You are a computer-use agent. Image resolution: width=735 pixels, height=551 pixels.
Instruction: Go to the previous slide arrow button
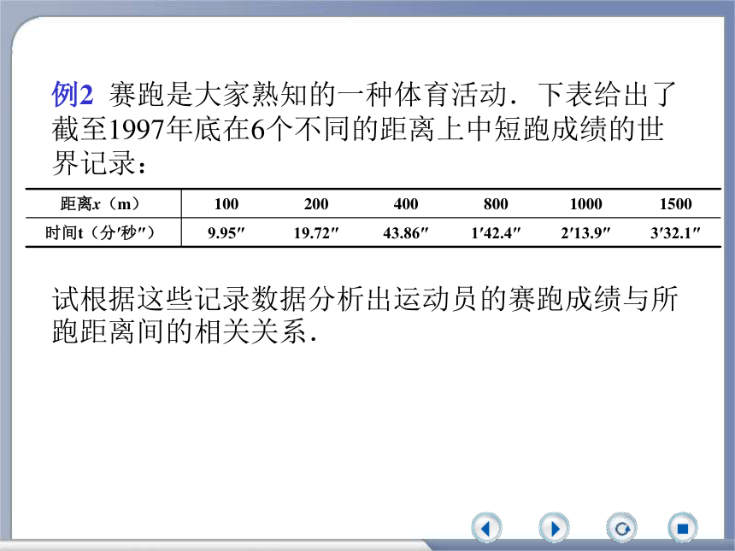pos(486,528)
